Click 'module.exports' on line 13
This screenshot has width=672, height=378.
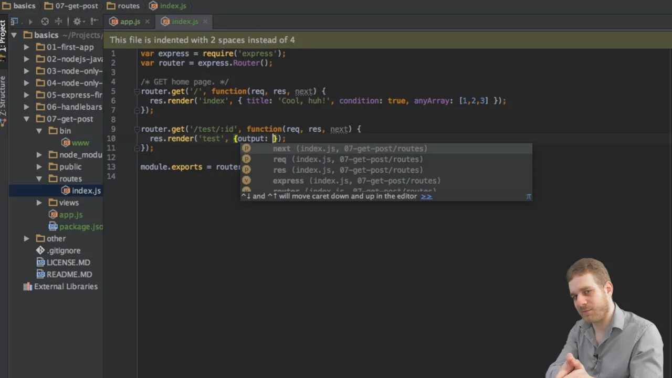point(171,167)
